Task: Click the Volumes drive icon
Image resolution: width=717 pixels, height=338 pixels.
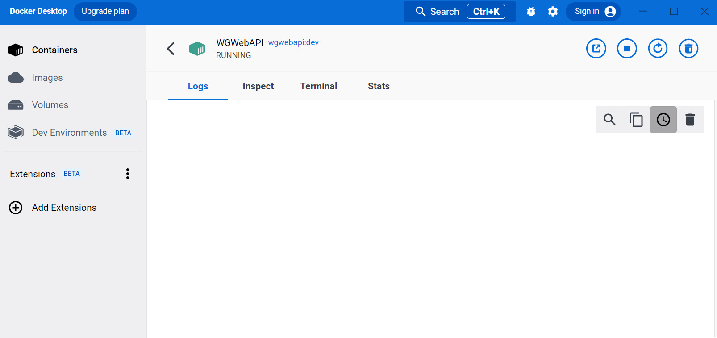Action: 16,105
